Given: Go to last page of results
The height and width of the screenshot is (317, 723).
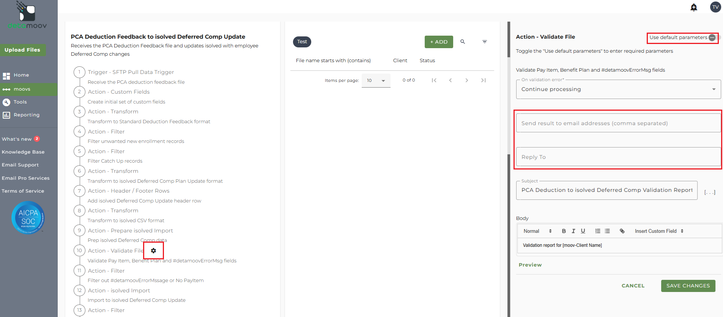Looking at the screenshot, I should click(483, 80).
